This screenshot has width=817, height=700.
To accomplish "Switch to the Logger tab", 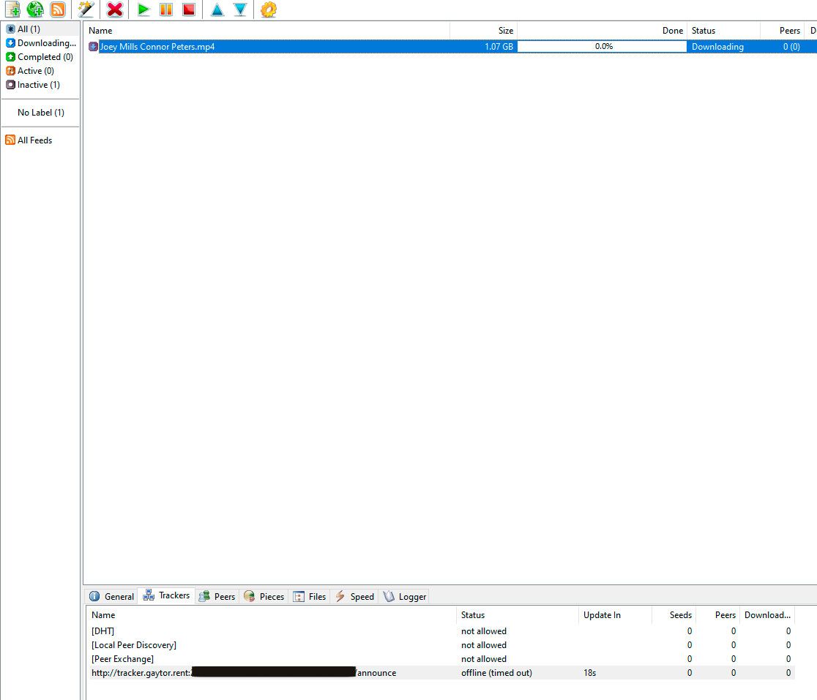I will [405, 596].
